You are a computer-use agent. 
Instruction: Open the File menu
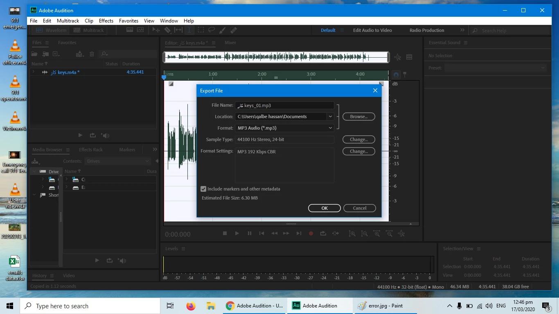point(34,21)
